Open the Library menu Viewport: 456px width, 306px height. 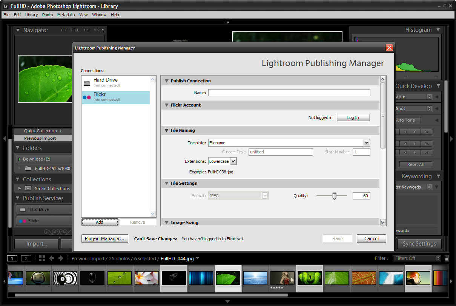pos(31,15)
